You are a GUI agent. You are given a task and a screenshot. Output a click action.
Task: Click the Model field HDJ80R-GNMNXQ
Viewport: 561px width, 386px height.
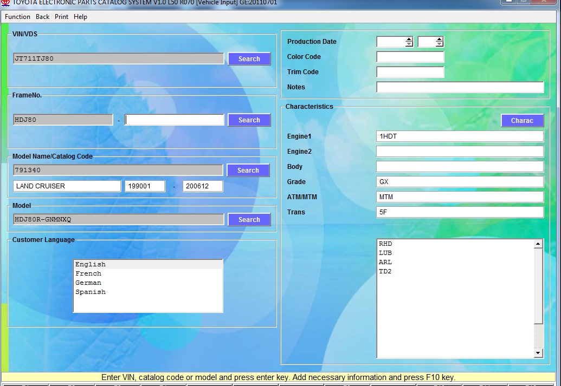[x=118, y=219]
